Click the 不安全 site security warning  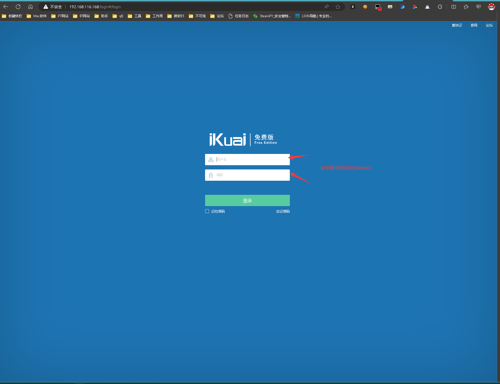pos(53,7)
